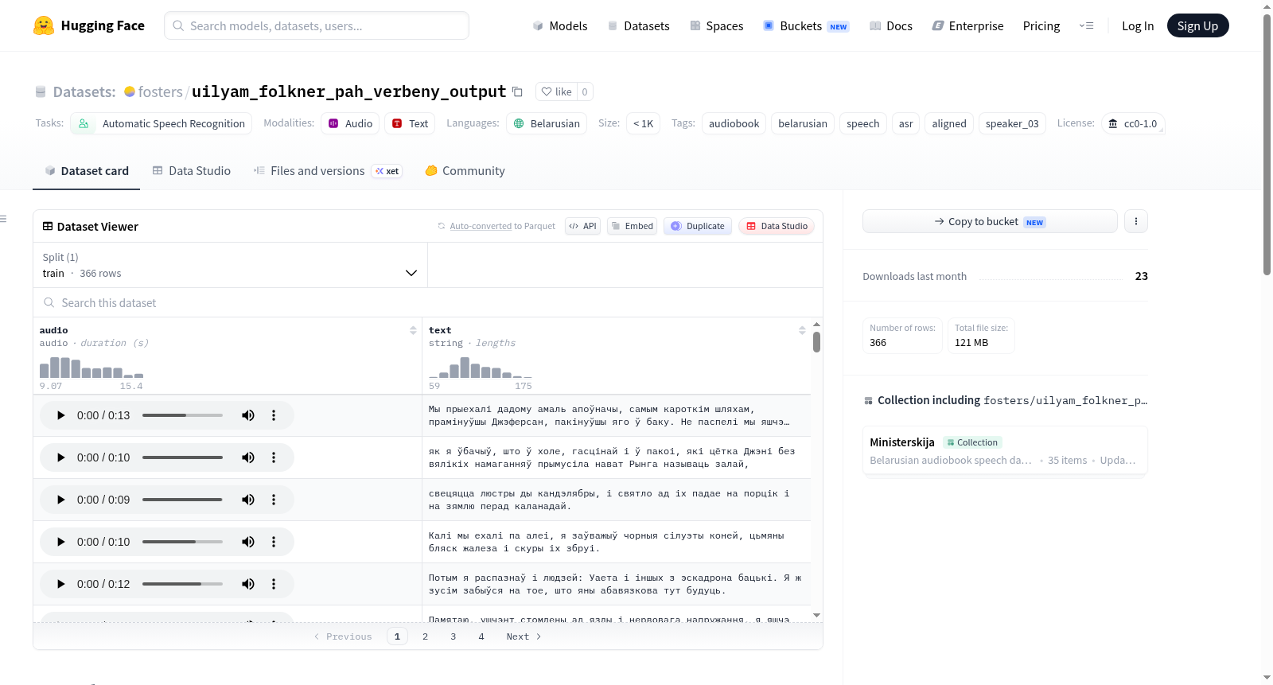Play the 0:12 audio clip

pyautogui.click(x=60, y=584)
